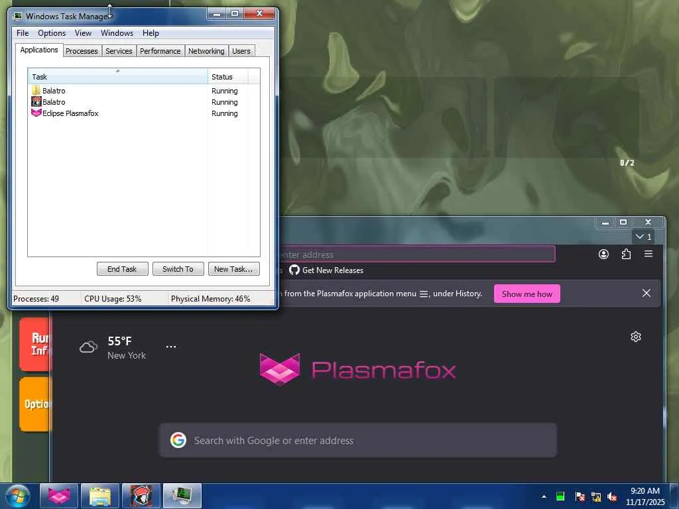This screenshot has width=679, height=509.
Task: Open the File Explorer taskbar icon
Action: 100,496
